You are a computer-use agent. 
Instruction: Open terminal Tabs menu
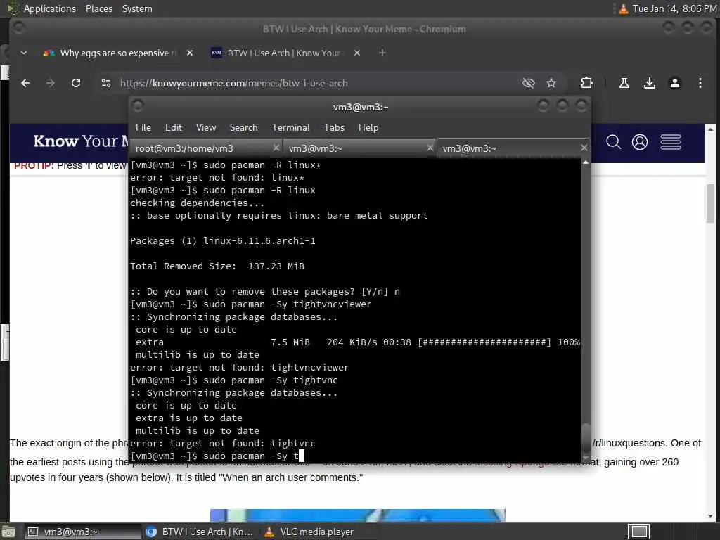pyautogui.click(x=334, y=128)
